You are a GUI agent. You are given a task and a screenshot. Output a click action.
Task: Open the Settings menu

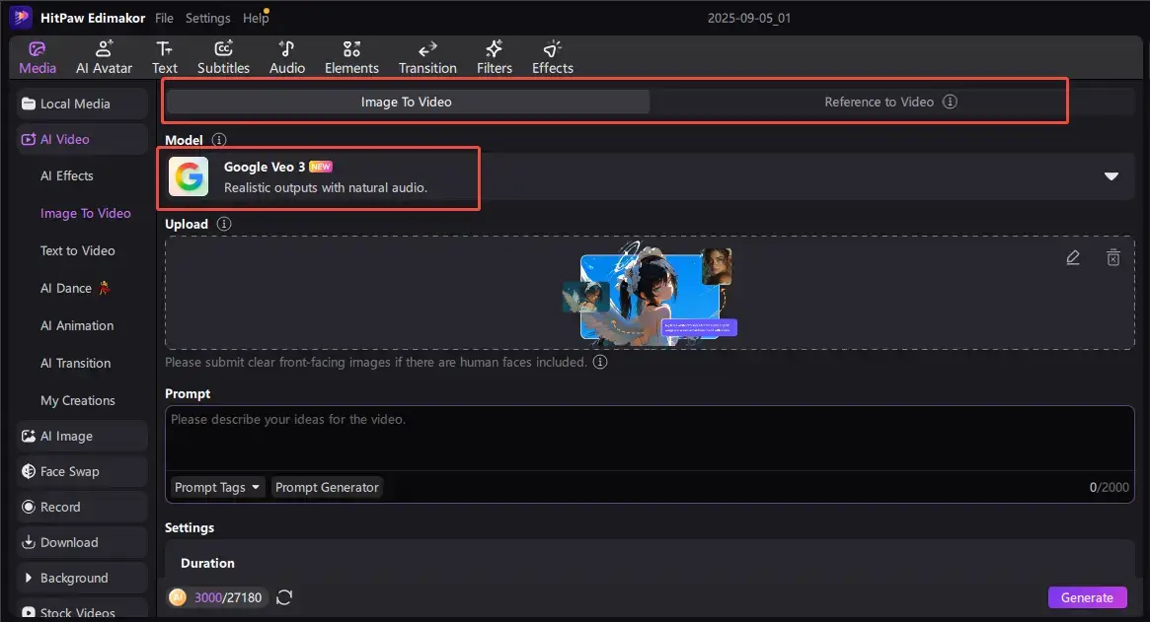coord(207,18)
